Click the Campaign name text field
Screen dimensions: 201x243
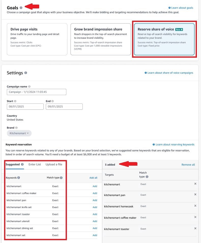coord(36,92)
